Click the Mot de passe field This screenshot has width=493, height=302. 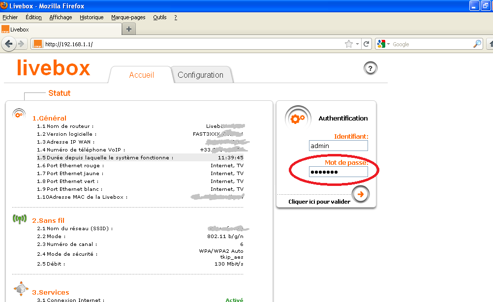pos(339,172)
